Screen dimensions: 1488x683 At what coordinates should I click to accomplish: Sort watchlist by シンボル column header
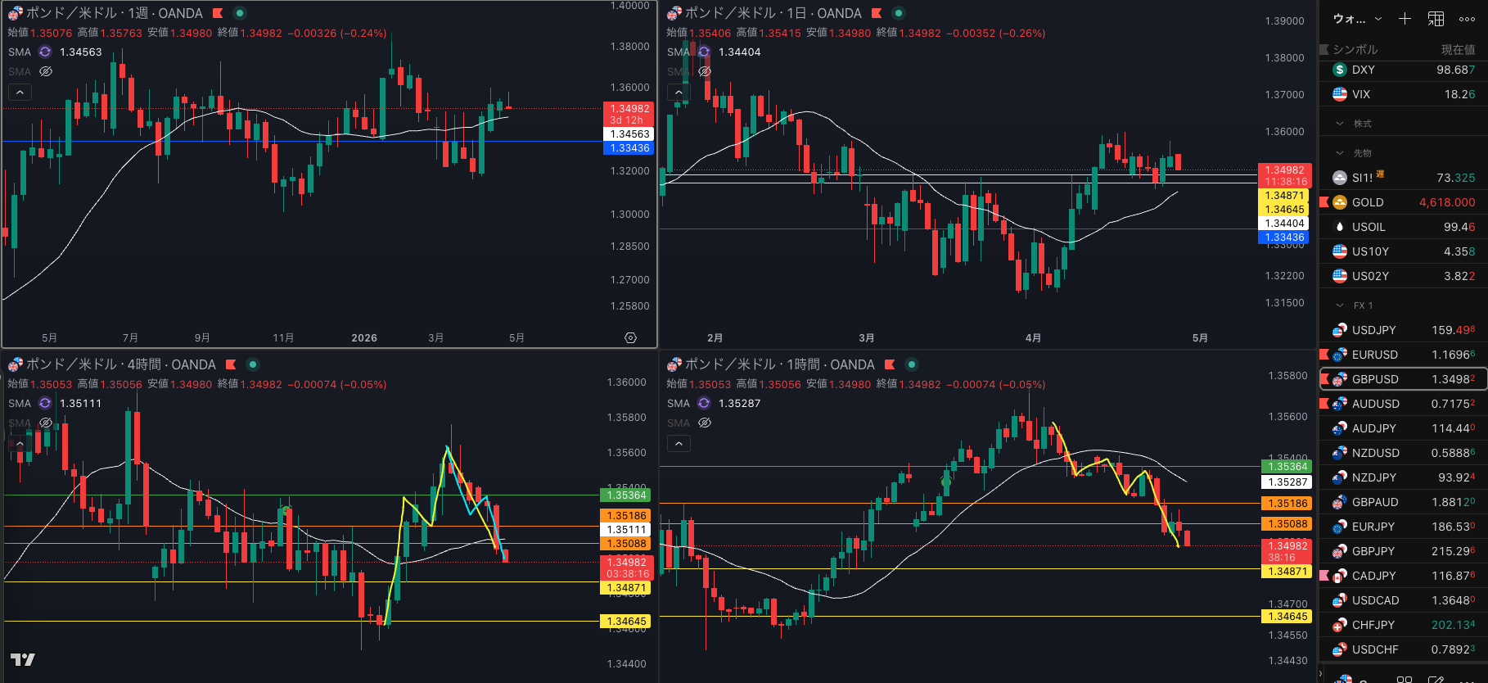coord(1355,50)
